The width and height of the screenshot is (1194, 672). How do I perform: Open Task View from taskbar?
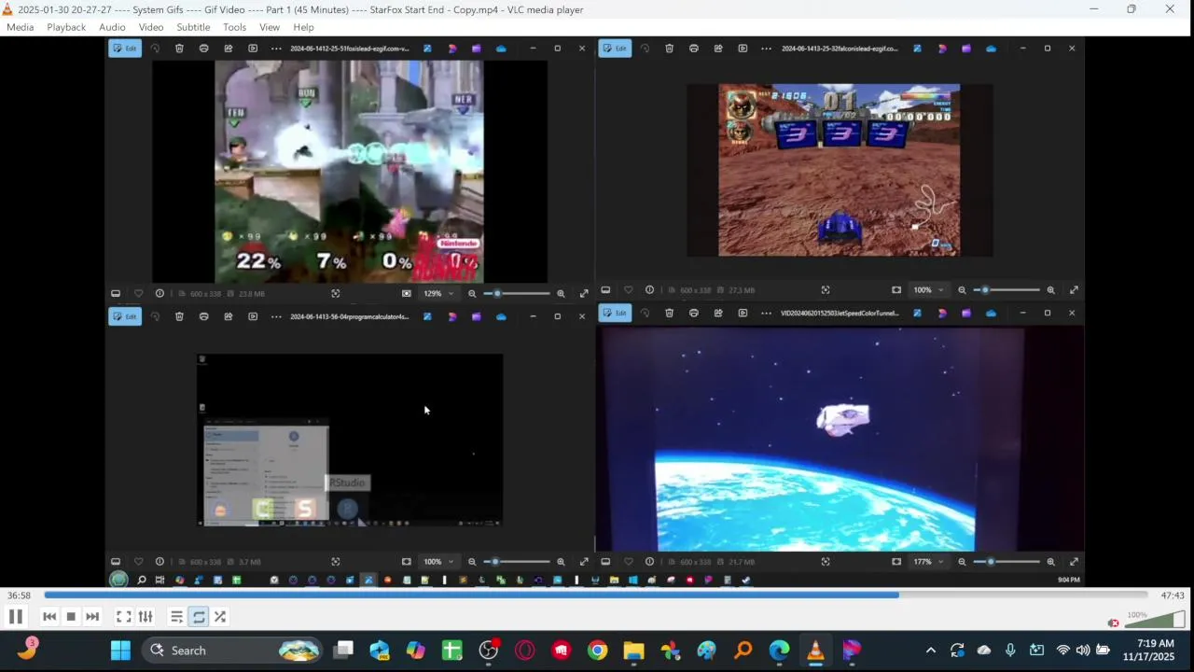[344, 651]
